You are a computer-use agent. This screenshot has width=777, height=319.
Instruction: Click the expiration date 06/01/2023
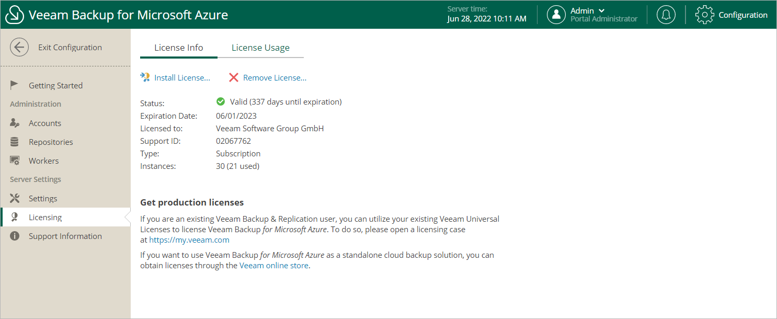[236, 116]
